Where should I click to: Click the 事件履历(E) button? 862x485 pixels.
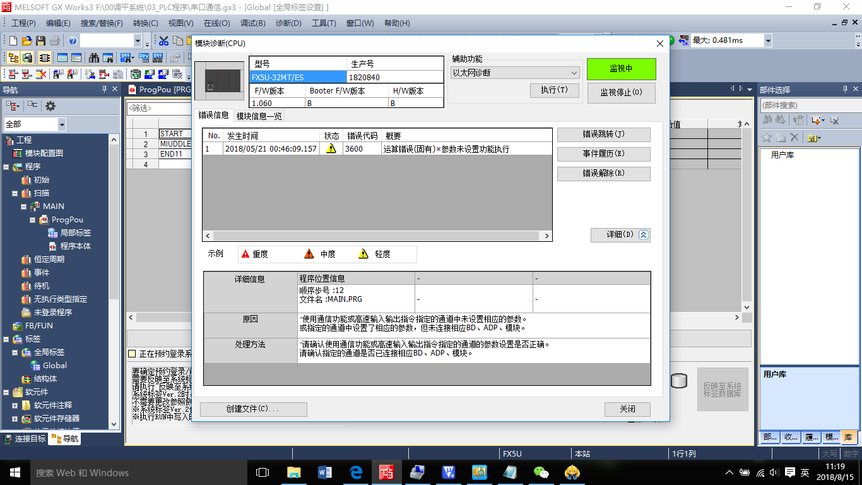click(x=603, y=154)
